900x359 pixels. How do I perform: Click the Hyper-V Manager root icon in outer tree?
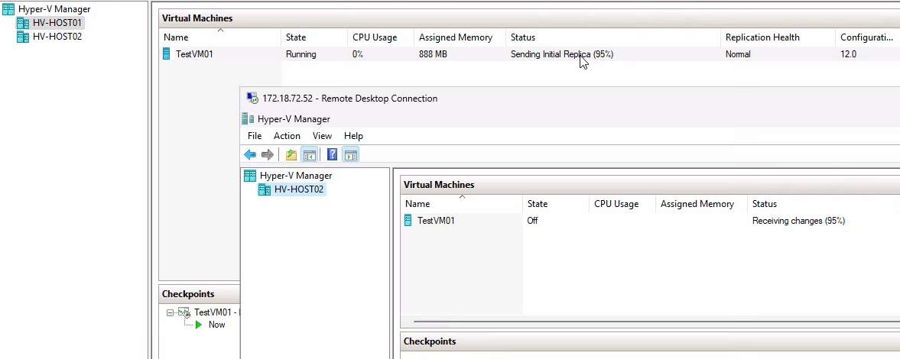pos(8,9)
